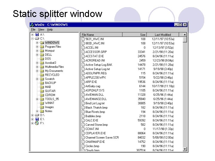Click the open WINDOWS folder icon
Viewport: 215px width, 161px height.
[42, 43]
